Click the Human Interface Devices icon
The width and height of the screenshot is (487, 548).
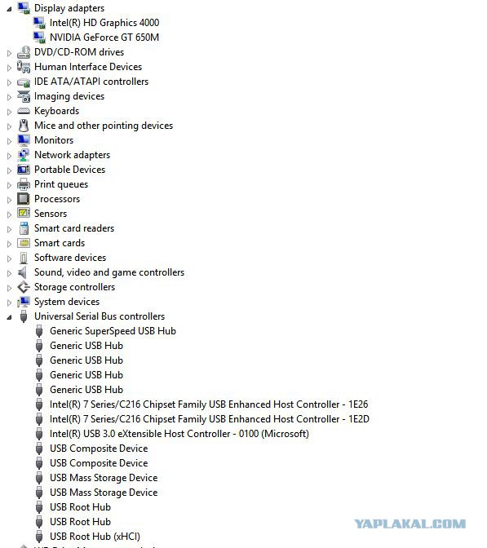(24, 67)
